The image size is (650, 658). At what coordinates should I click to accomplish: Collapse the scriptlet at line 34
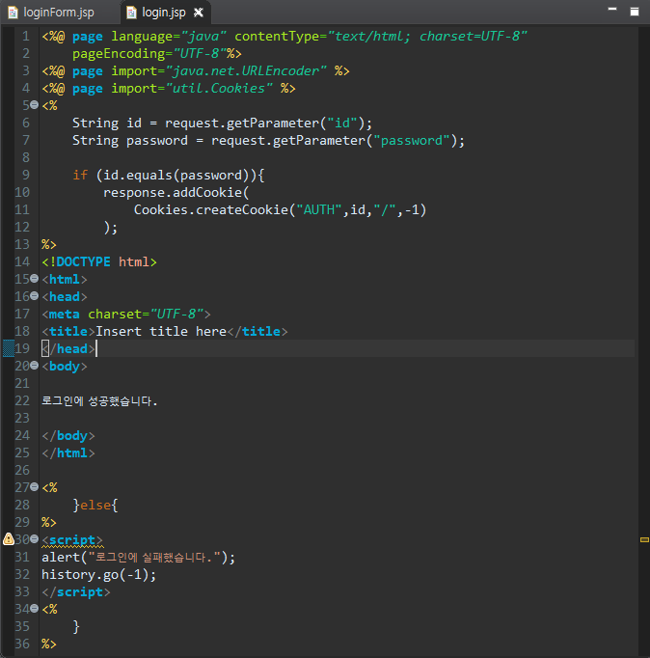click(35, 608)
